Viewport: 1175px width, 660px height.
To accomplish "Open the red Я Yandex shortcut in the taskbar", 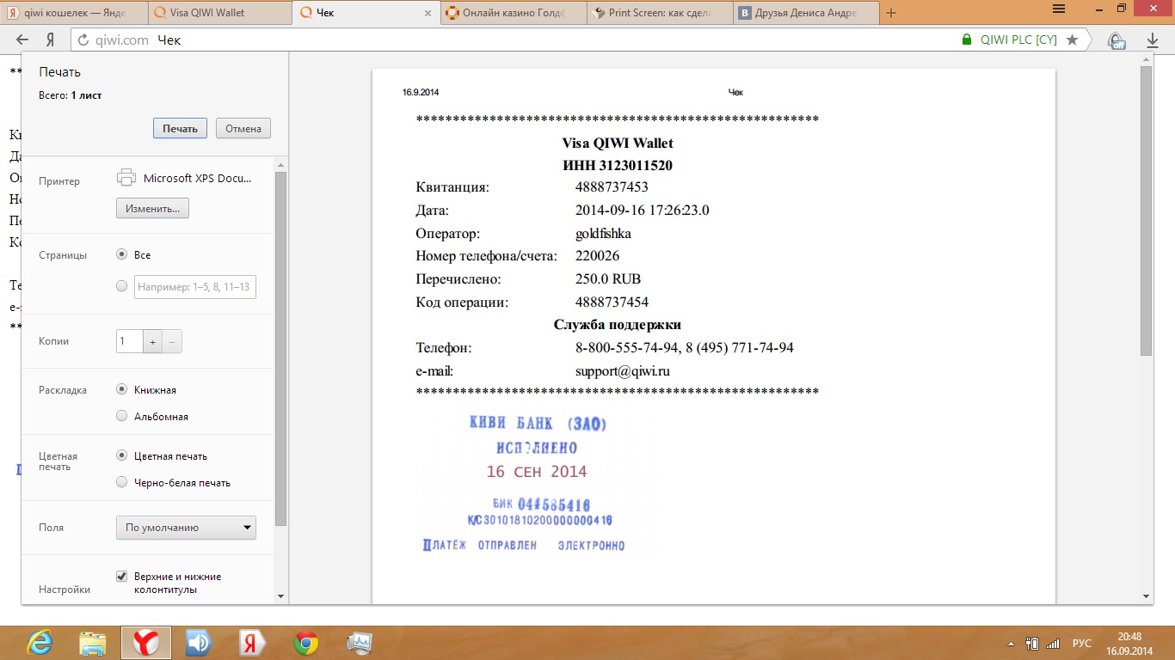I will click(x=252, y=642).
